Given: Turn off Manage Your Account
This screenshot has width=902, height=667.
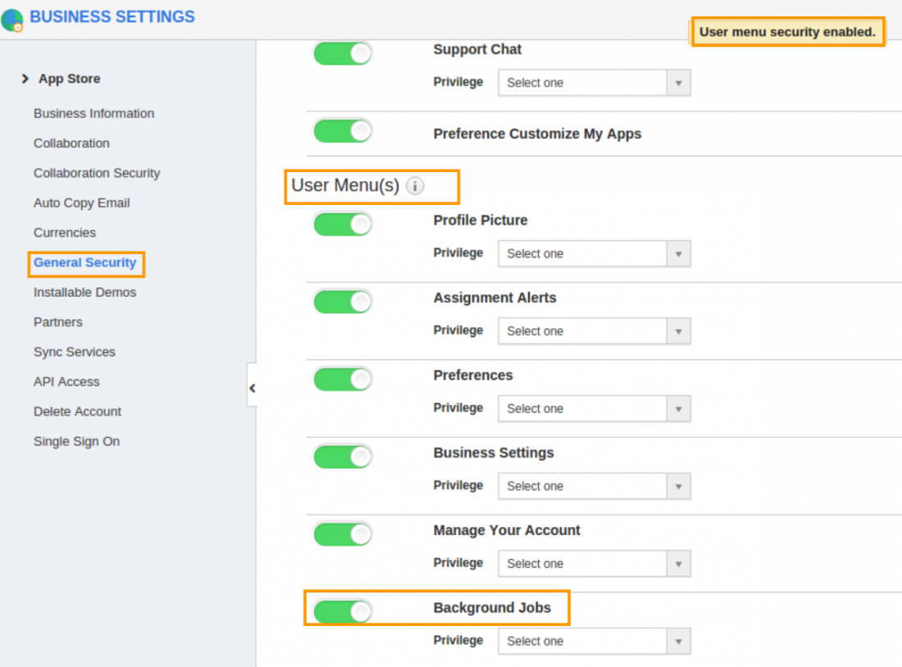Looking at the screenshot, I should coord(342,534).
